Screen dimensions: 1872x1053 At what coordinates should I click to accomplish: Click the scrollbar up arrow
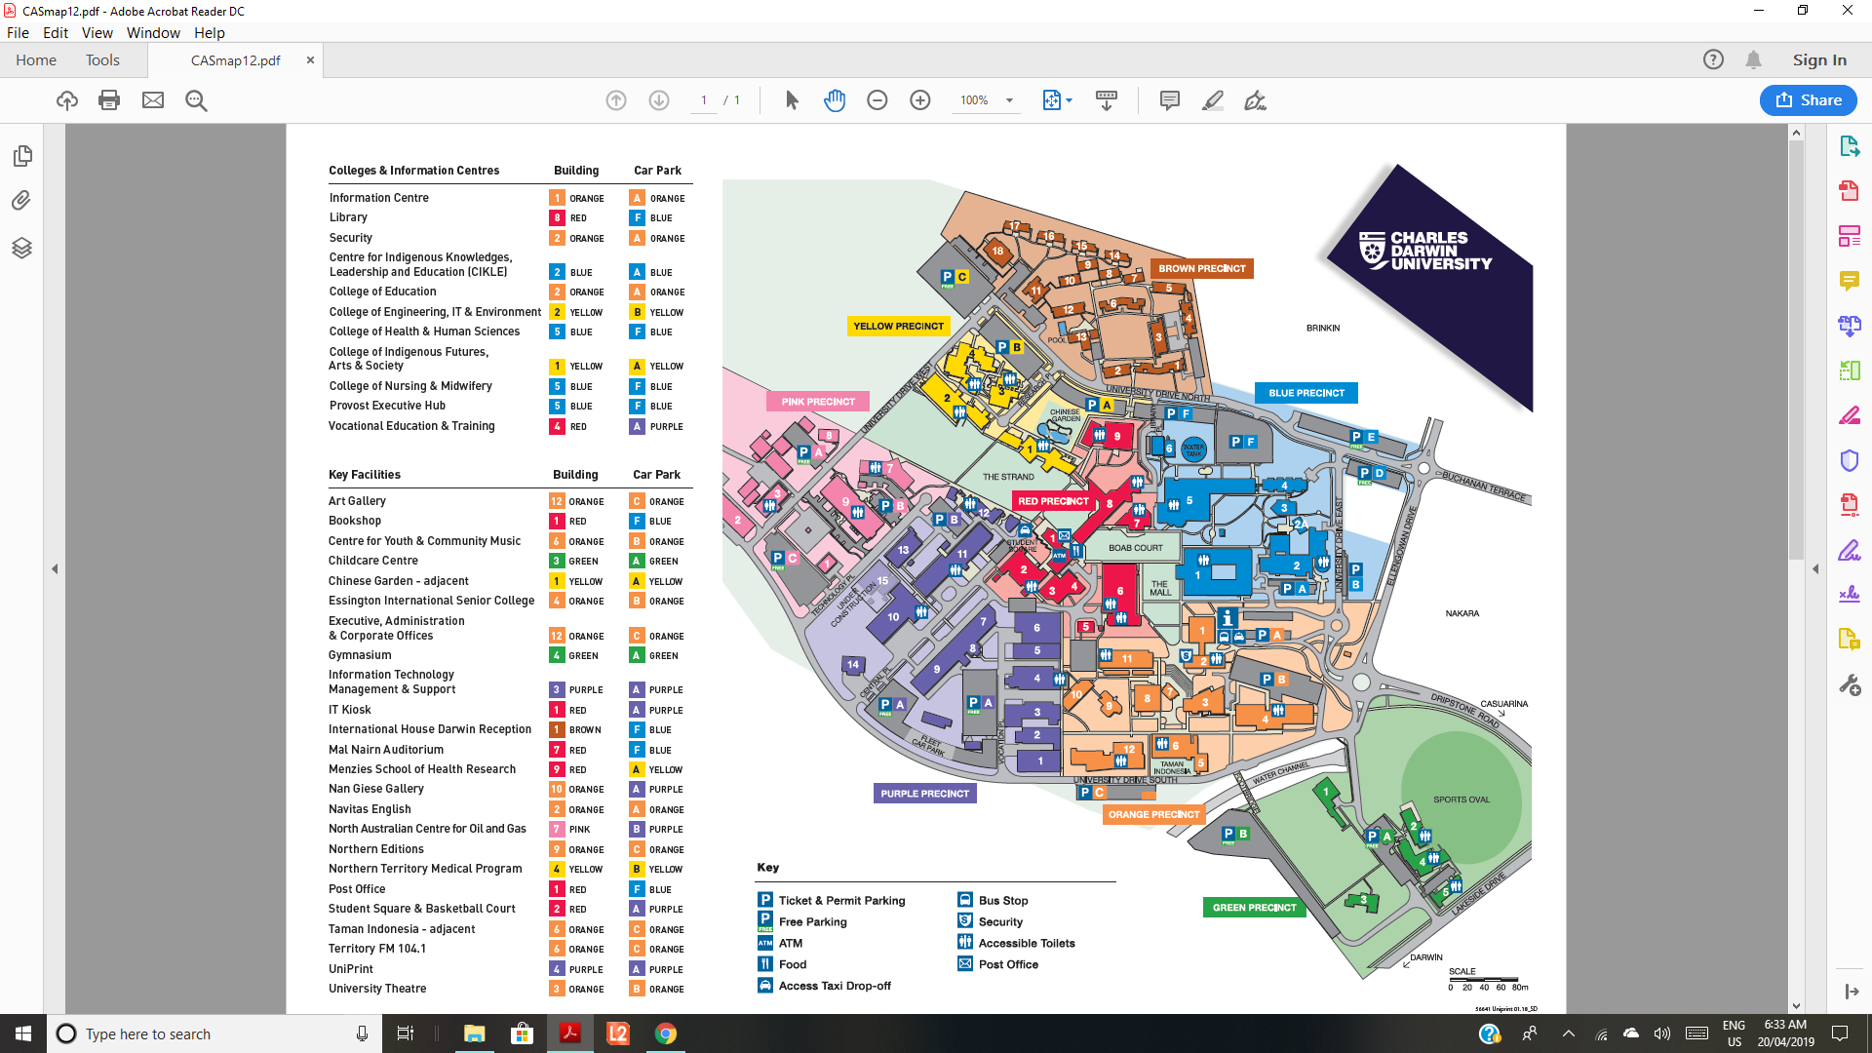click(x=1797, y=133)
